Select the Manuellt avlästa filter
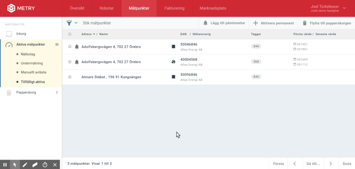 [34, 72]
